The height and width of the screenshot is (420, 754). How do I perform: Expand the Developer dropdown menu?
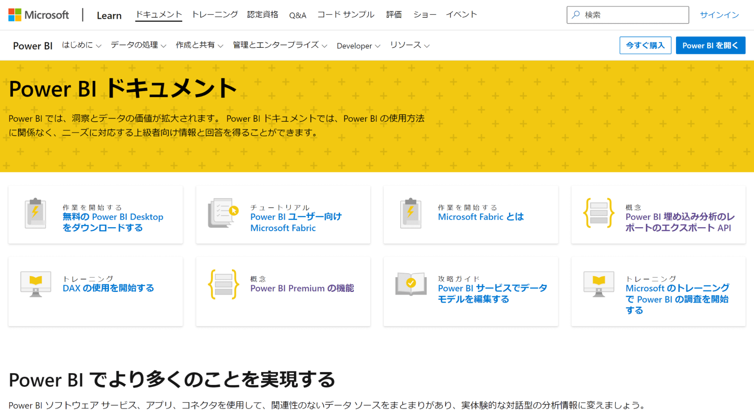(358, 46)
